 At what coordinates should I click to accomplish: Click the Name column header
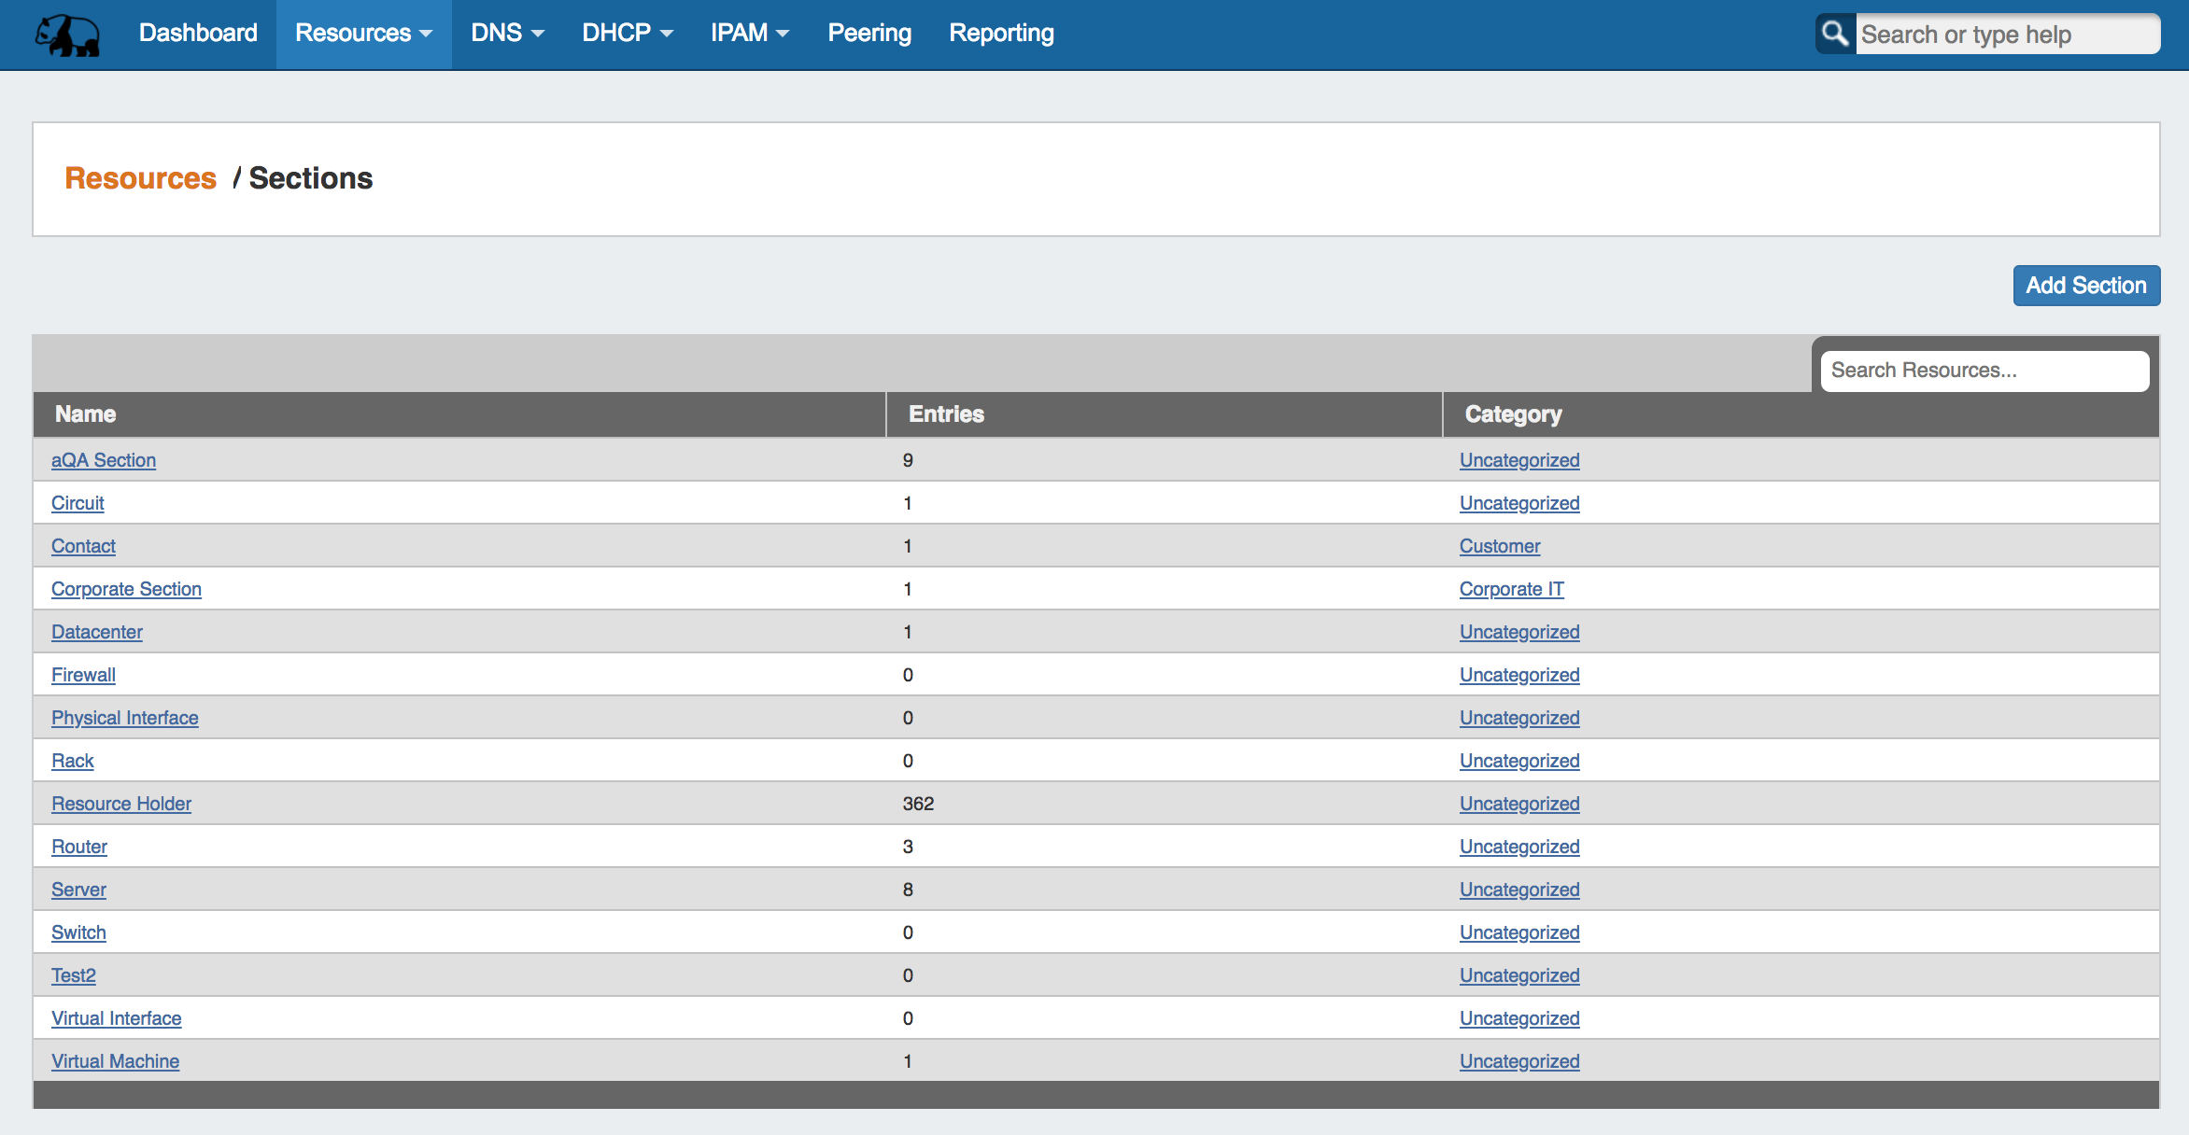(85, 414)
